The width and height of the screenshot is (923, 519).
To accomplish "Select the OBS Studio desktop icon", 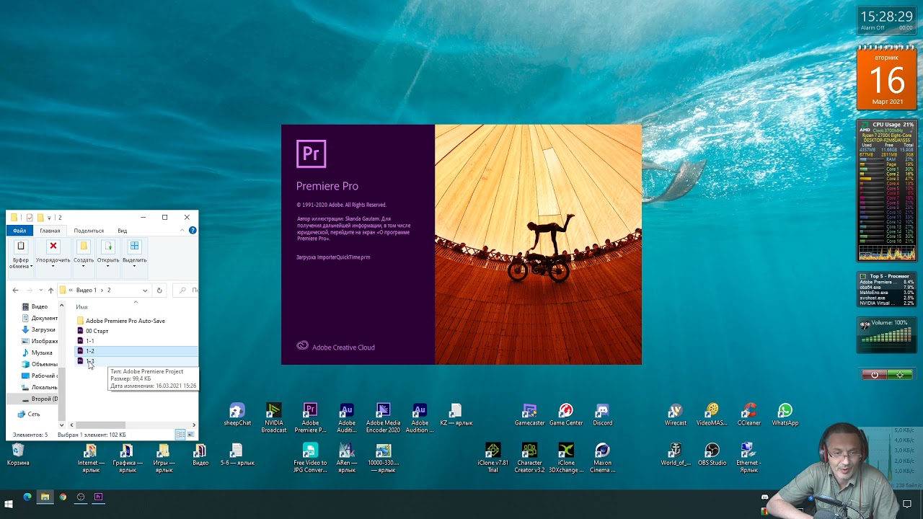I will pyautogui.click(x=712, y=455).
